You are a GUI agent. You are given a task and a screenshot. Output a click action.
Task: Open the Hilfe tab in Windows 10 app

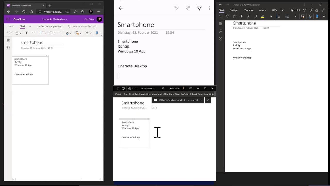tap(274, 10)
